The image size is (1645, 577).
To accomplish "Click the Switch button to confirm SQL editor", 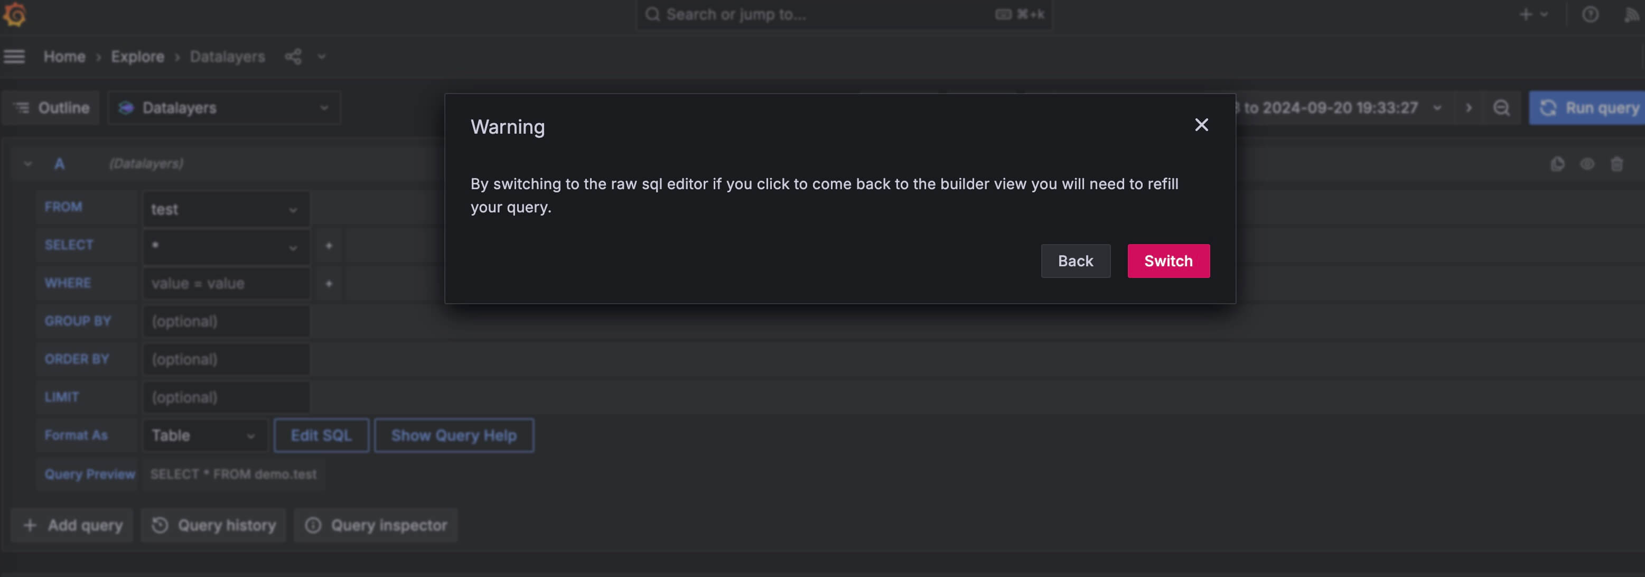I will point(1169,260).
